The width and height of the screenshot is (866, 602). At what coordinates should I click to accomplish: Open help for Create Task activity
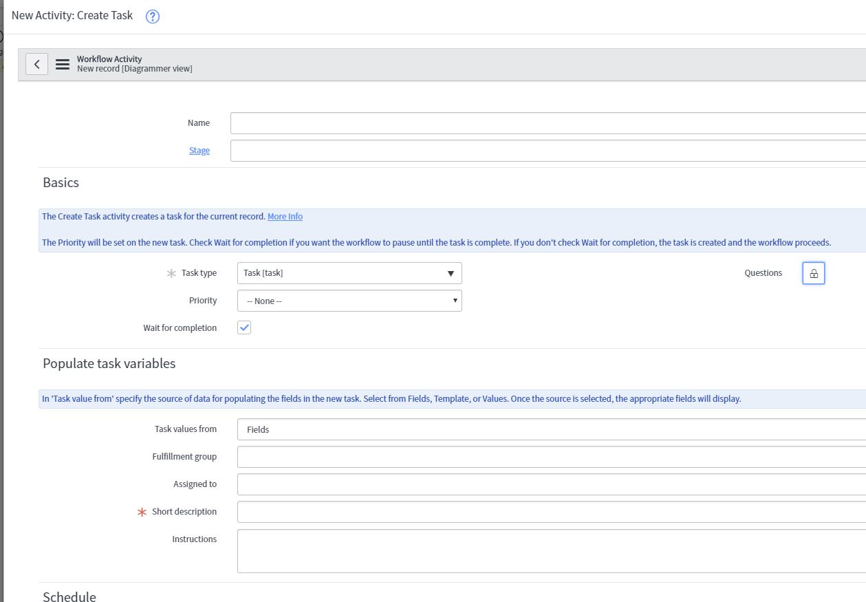[x=152, y=17]
